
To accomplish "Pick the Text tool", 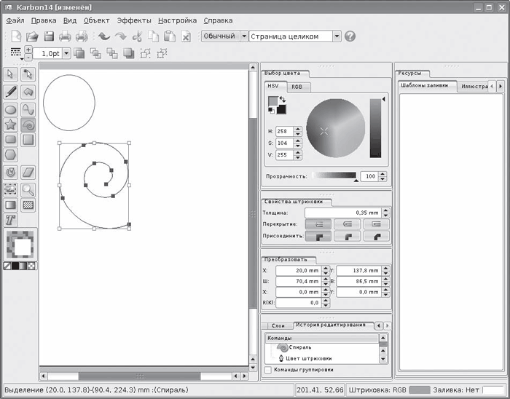I will pos(11,219).
